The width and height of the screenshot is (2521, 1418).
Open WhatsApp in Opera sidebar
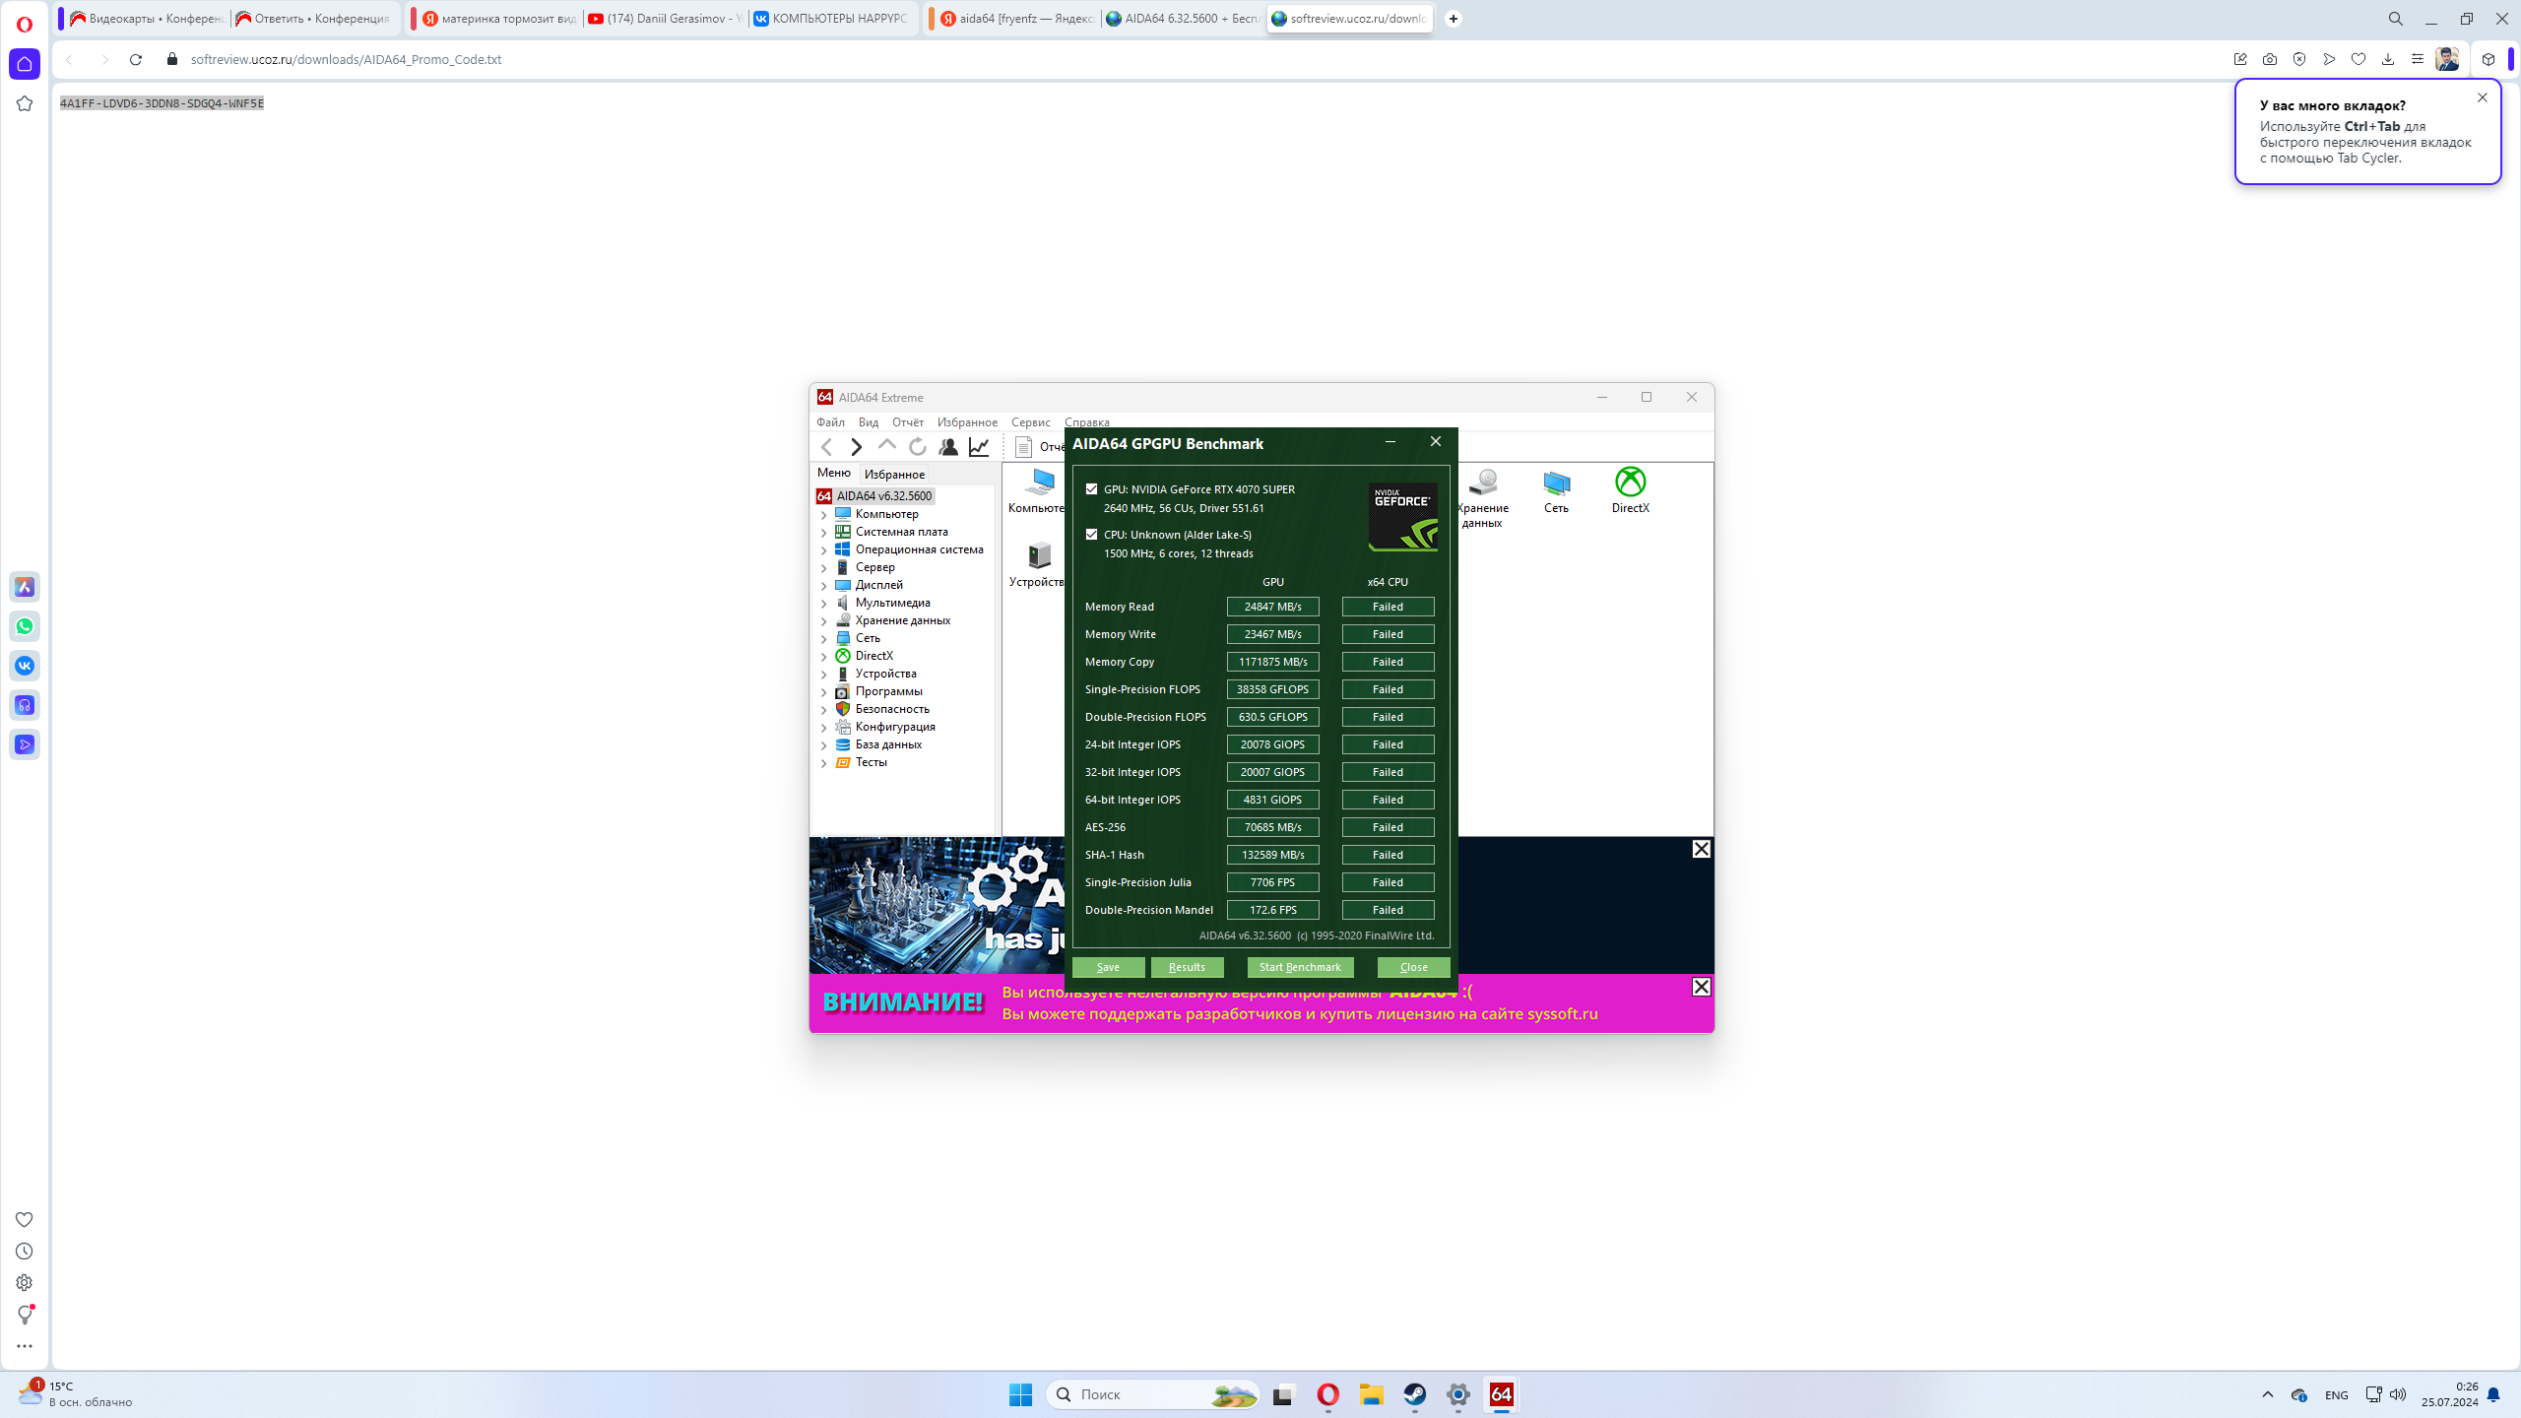point(25,626)
